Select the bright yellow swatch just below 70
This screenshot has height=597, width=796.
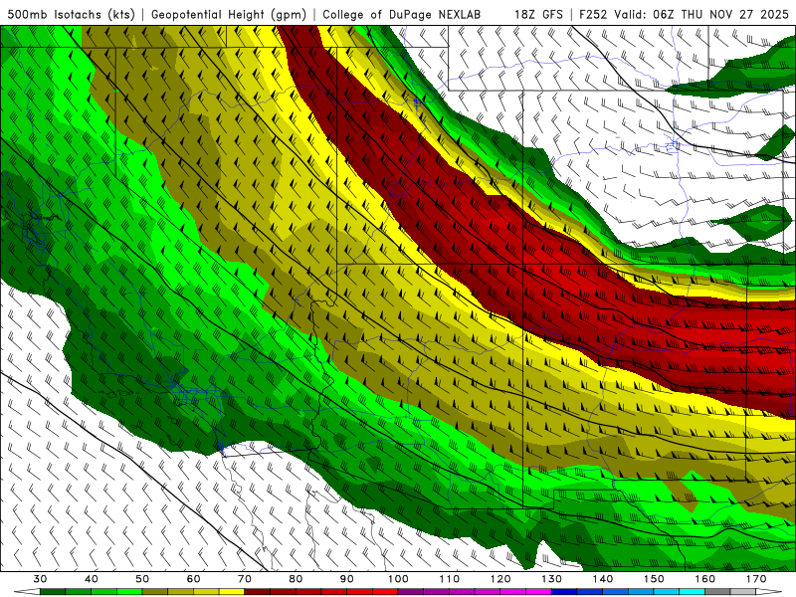tap(232, 592)
